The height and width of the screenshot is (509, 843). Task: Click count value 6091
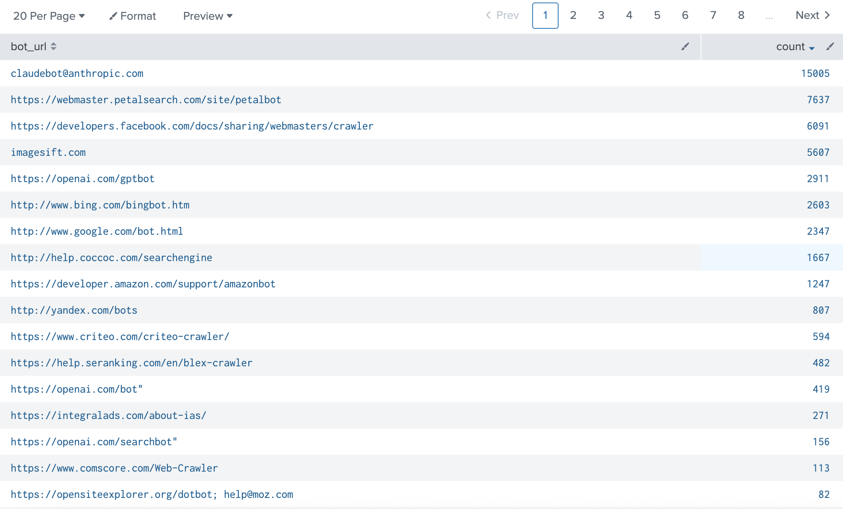point(818,126)
